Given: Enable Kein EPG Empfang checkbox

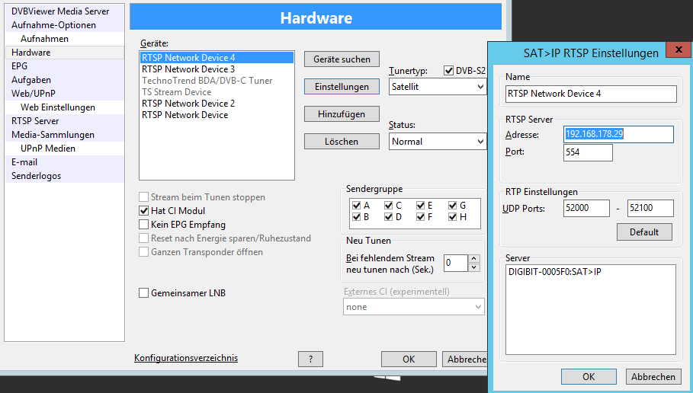Looking at the screenshot, I should [x=144, y=225].
